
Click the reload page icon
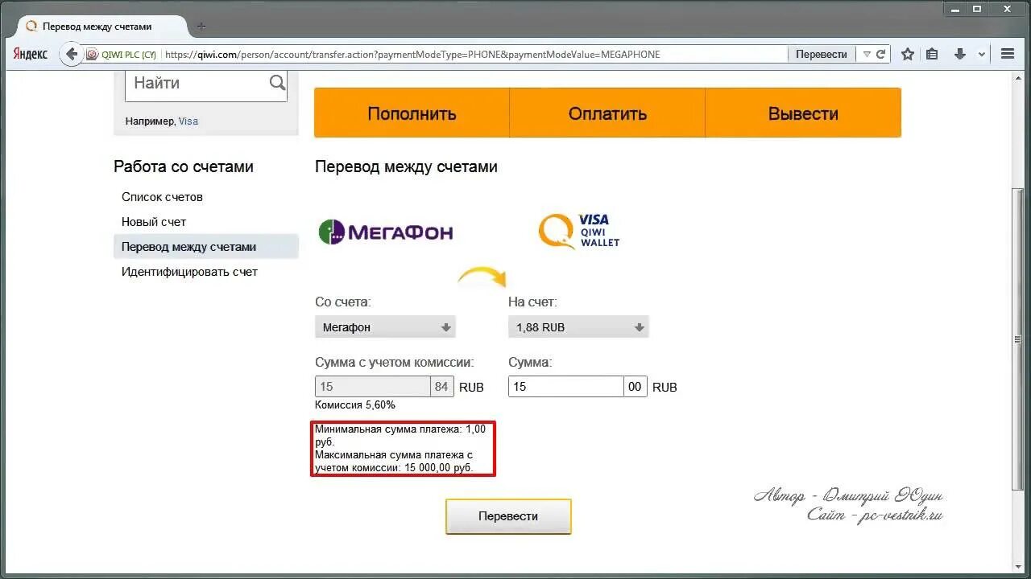point(881,54)
